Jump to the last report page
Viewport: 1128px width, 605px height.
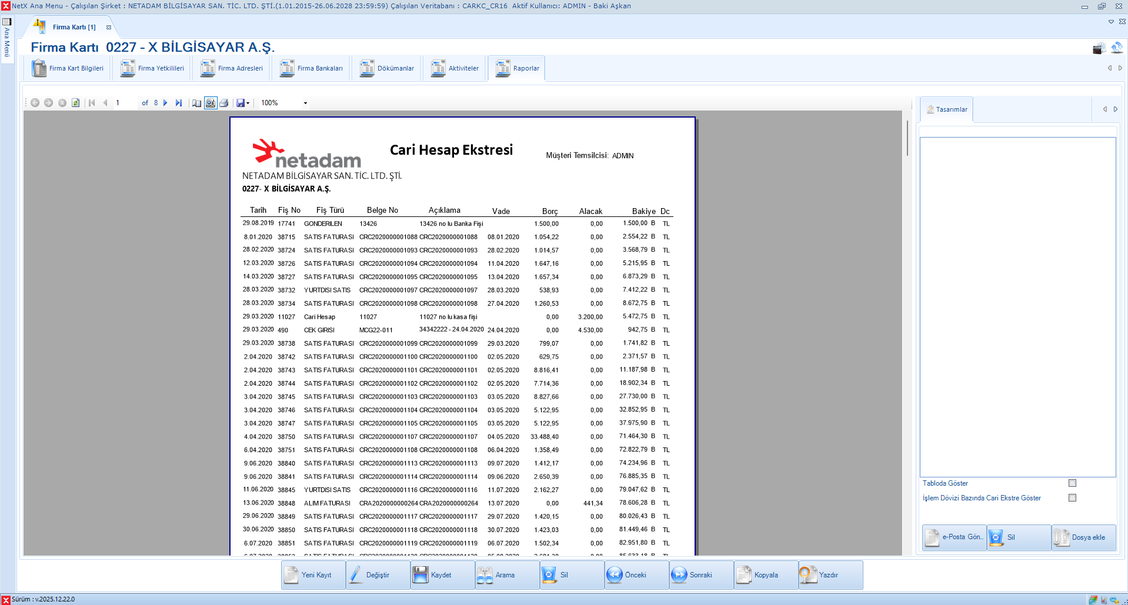tap(179, 103)
